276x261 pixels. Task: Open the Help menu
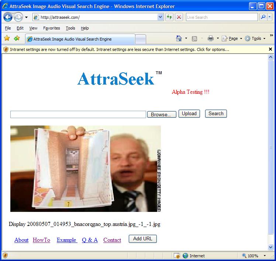[x=84, y=28]
